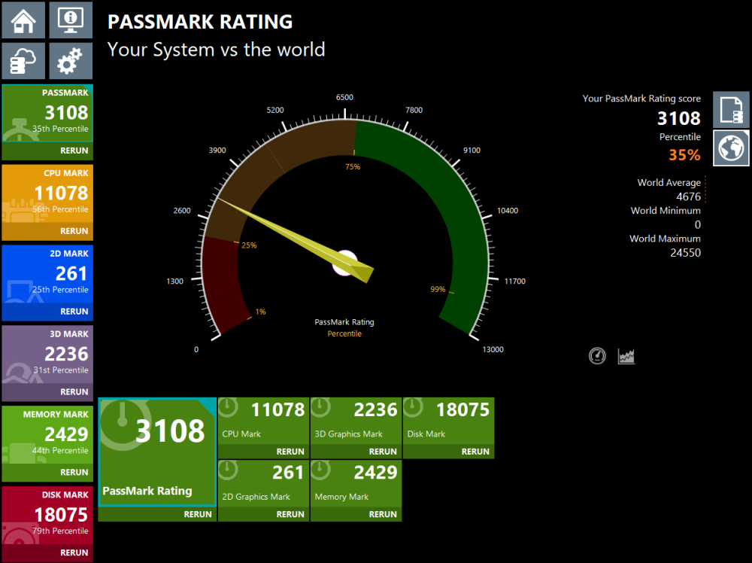
Task: Select the PassMark 3108 sidebar tile
Action: click(47, 113)
